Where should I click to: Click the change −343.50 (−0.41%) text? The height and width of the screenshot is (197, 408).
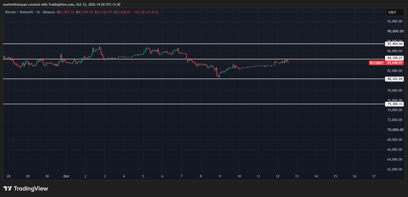coord(146,12)
